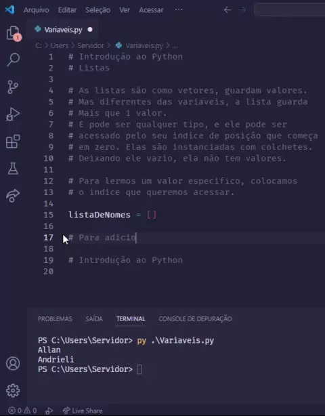This screenshot has height=416, width=325.
Task: Open the Search view icon
Action: pyautogui.click(x=13, y=60)
